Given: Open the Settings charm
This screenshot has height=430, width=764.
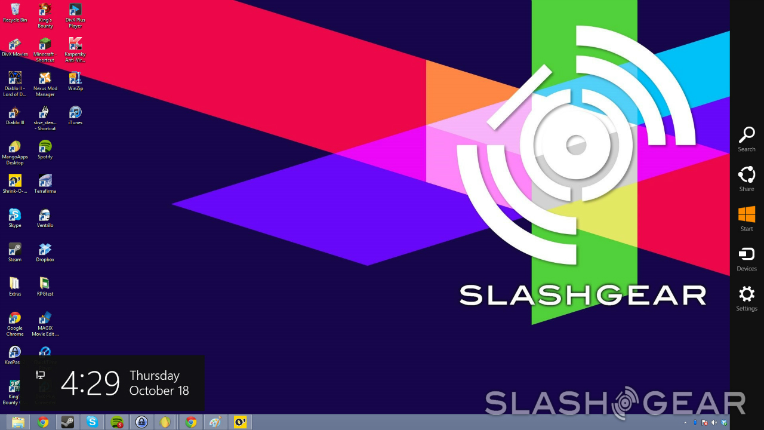Looking at the screenshot, I should [747, 299].
